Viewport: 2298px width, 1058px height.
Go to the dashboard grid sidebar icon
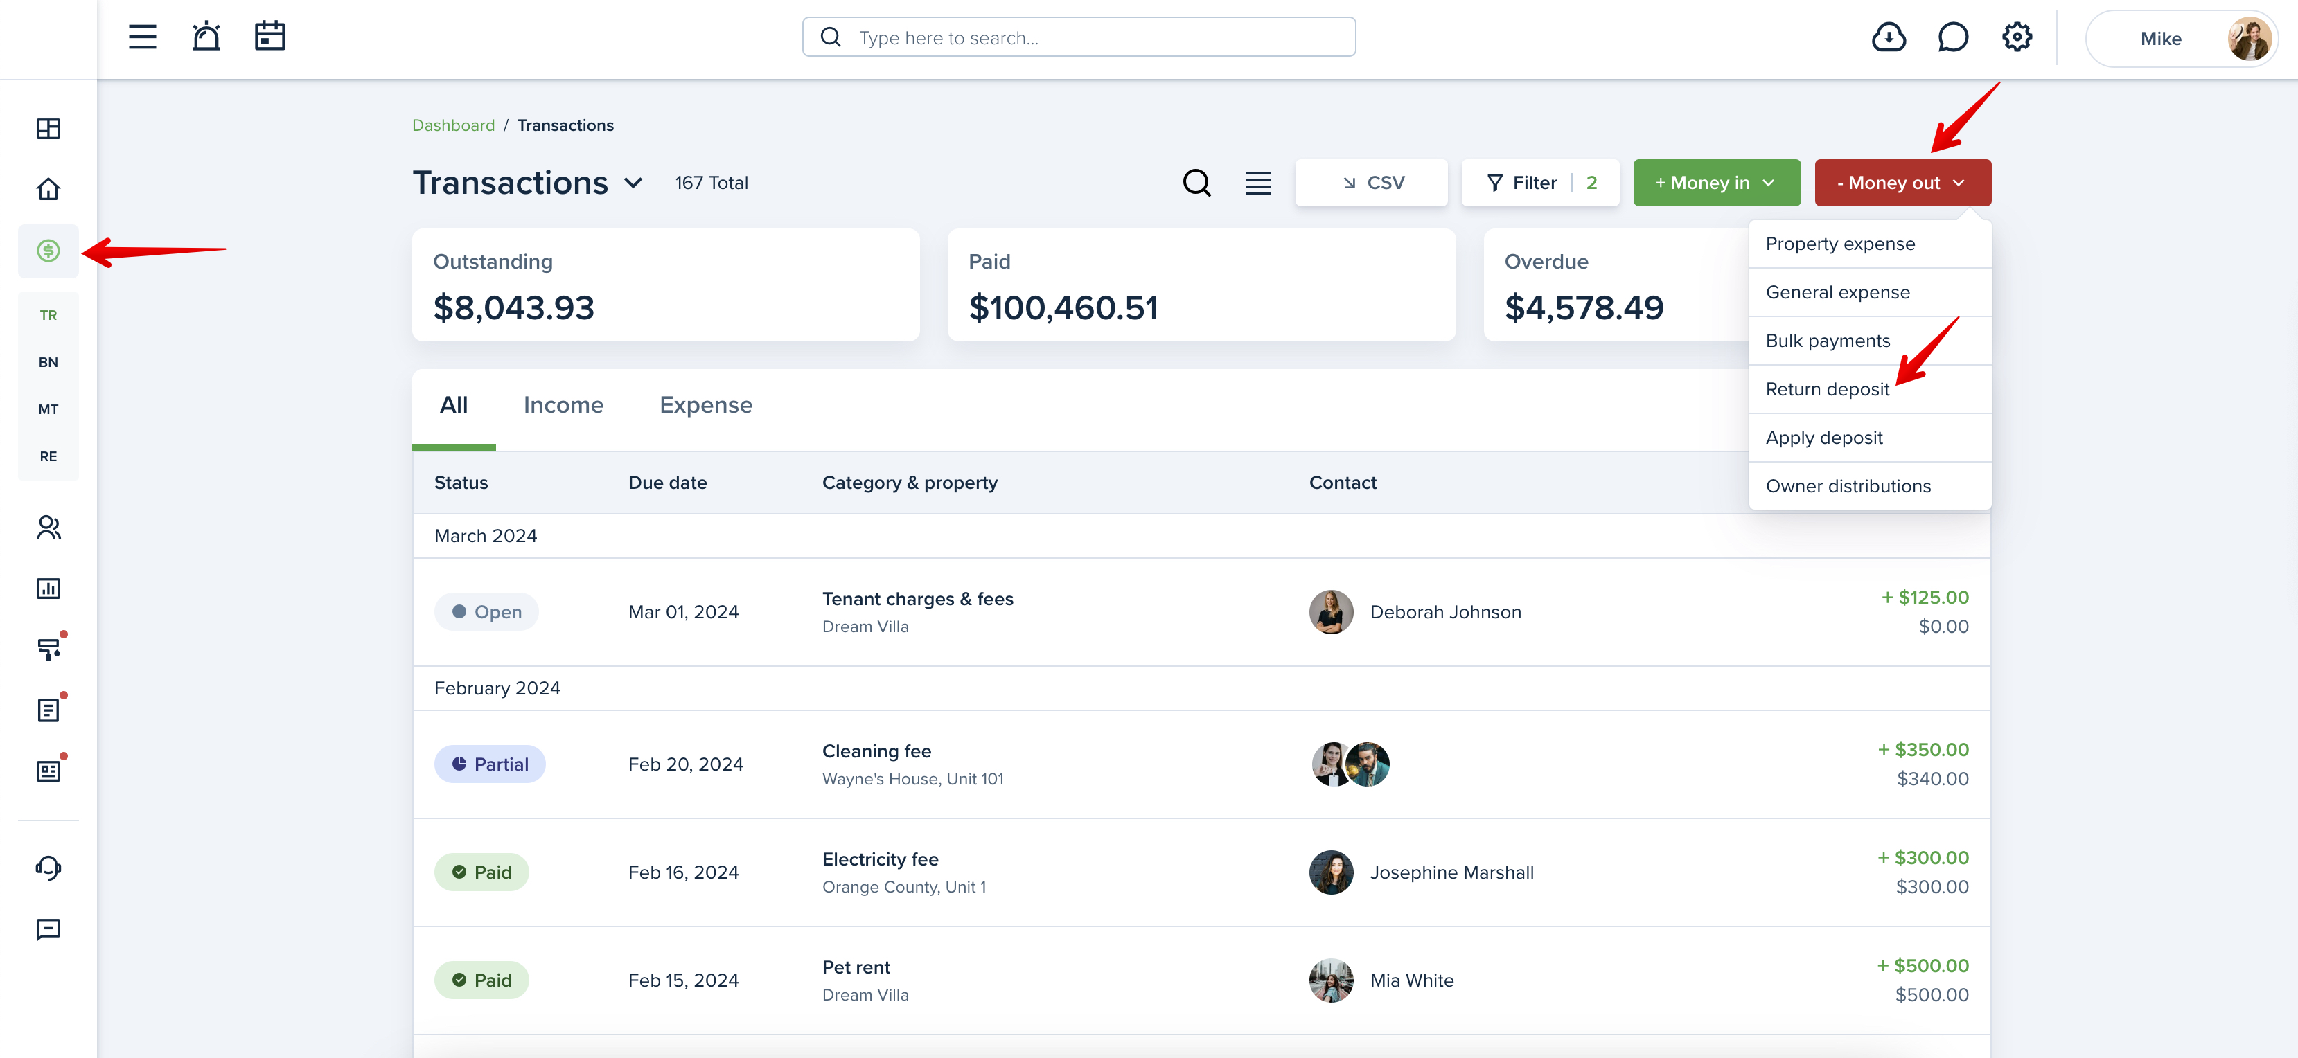48,128
